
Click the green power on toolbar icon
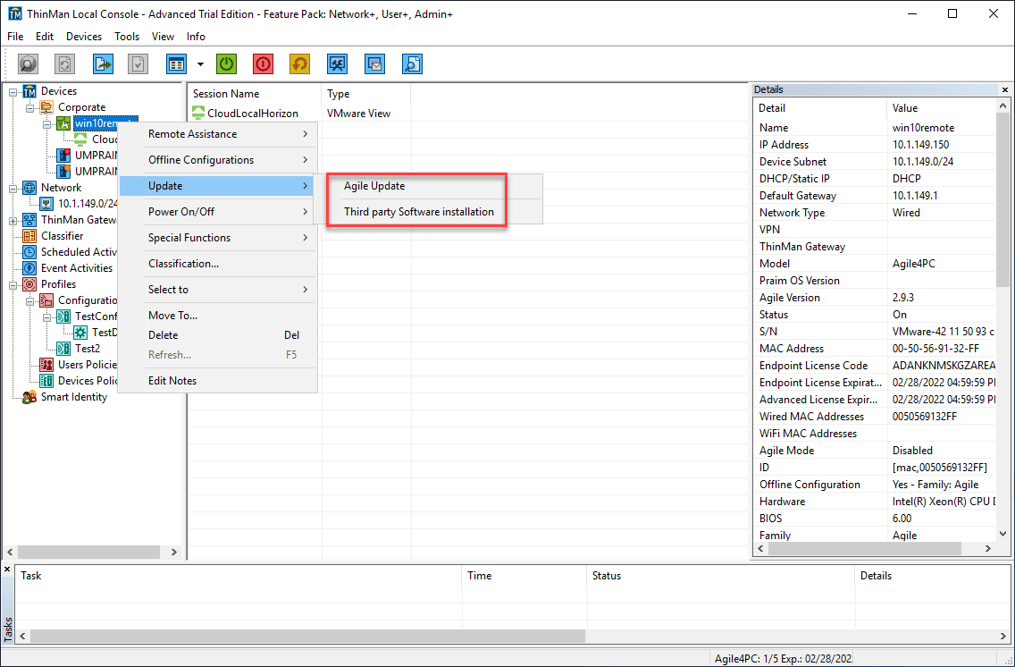tap(226, 63)
